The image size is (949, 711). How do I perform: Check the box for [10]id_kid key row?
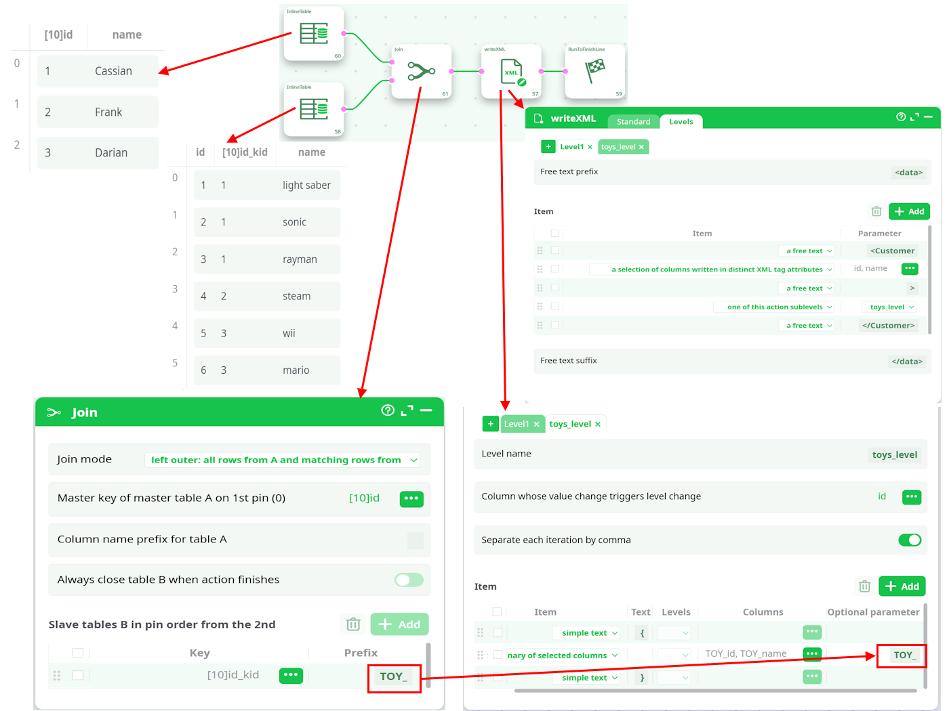pyautogui.click(x=78, y=675)
